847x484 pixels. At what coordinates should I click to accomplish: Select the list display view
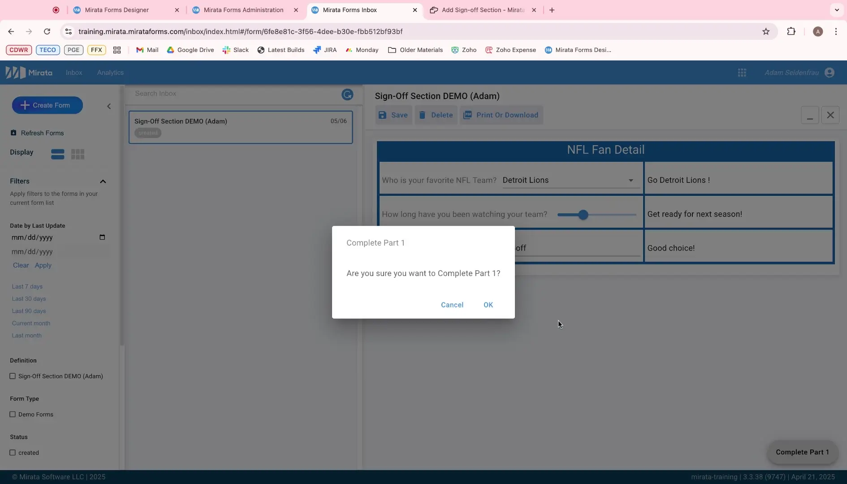pyautogui.click(x=57, y=154)
